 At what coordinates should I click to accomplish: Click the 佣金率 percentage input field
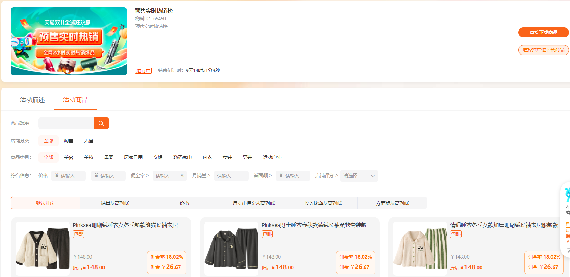[x=170, y=176]
